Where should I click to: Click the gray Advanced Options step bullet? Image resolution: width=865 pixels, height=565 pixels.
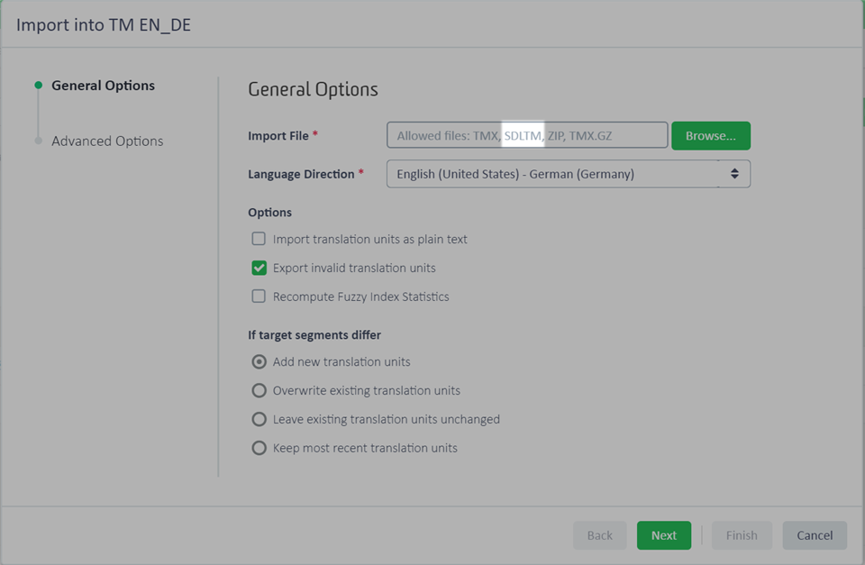click(38, 141)
